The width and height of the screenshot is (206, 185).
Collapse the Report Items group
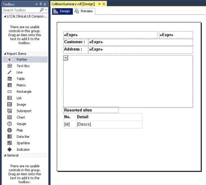[x=5, y=54]
